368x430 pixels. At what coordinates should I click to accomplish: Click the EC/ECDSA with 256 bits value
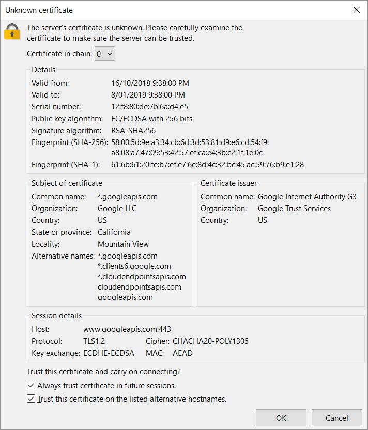151,119
